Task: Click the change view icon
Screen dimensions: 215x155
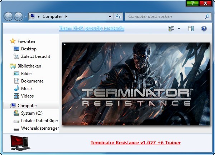Action: [x=171, y=29]
